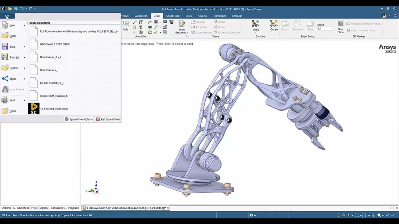Image resolution: width=399 pixels, height=224 pixels.
Task: Expand the New submenu arrow
Action: (24, 26)
